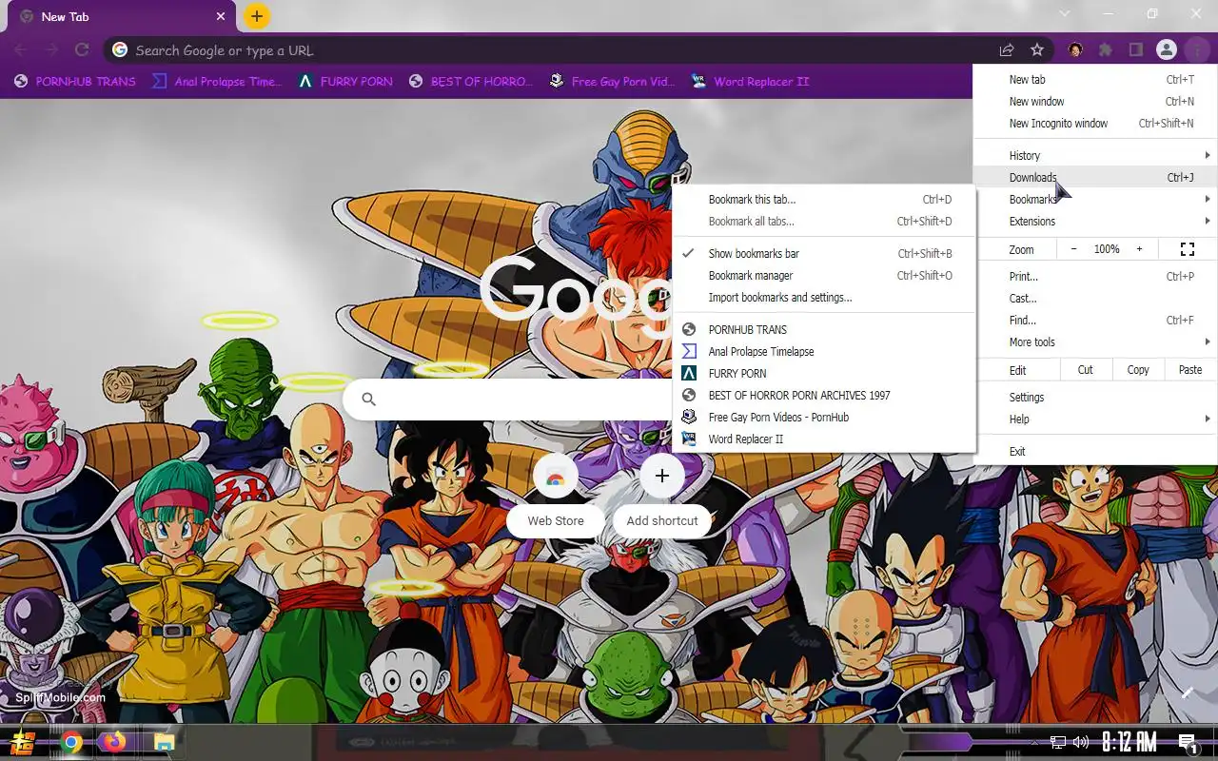Viewport: 1218px width, 761px height.
Task: Click the address bar URL field
Action: (560, 50)
